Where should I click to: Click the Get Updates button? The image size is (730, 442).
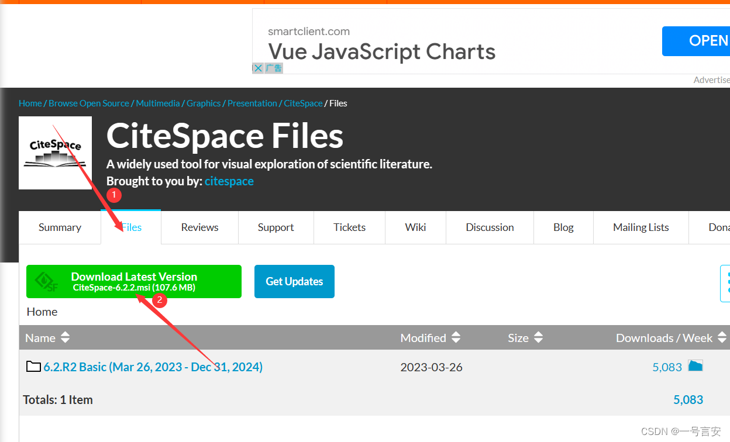click(294, 281)
